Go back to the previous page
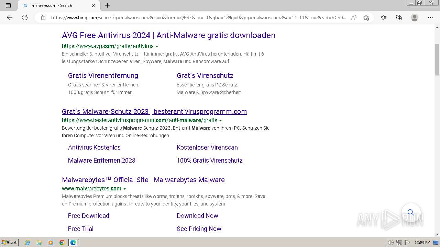Screen dimensions: 440x247 (x=10, y=17)
